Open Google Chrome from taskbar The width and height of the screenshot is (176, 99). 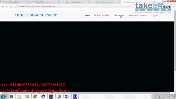[x=35, y=97]
